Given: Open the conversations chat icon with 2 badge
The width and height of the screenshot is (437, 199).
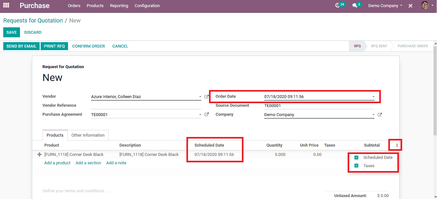Looking at the screenshot, I should tap(356, 5).
